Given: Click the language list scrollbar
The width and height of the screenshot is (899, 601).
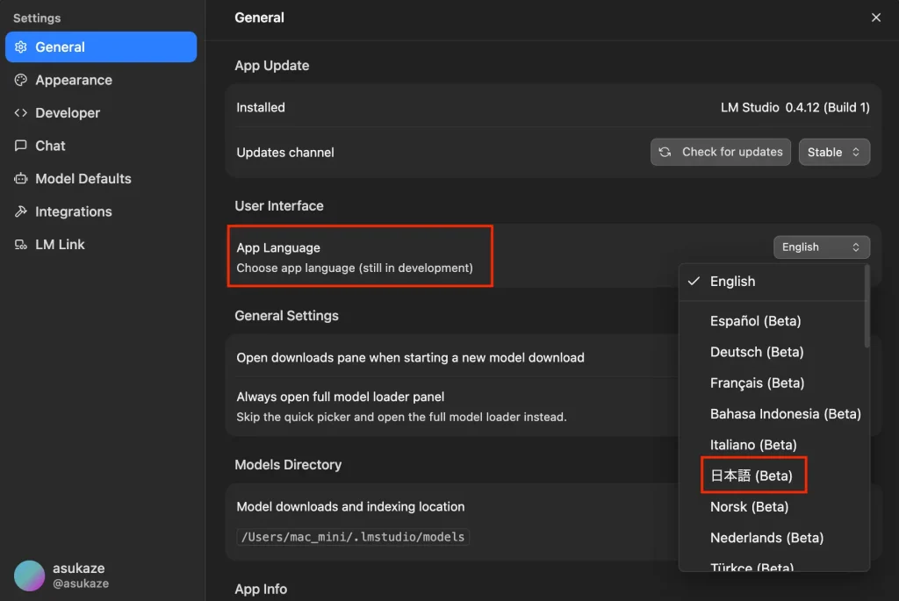Looking at the screenshot, I should pyautogui.click(x=867, y=307).
